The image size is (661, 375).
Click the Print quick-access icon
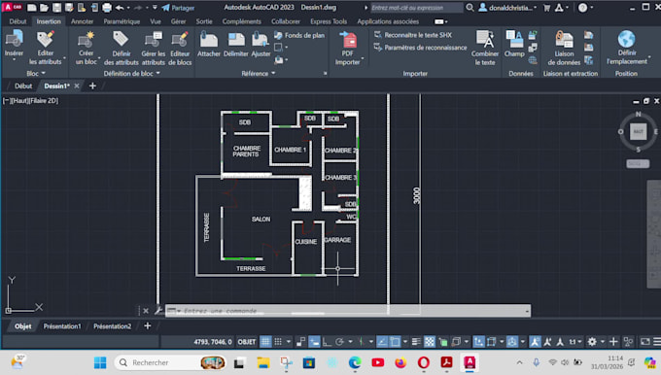pos(107,8)
